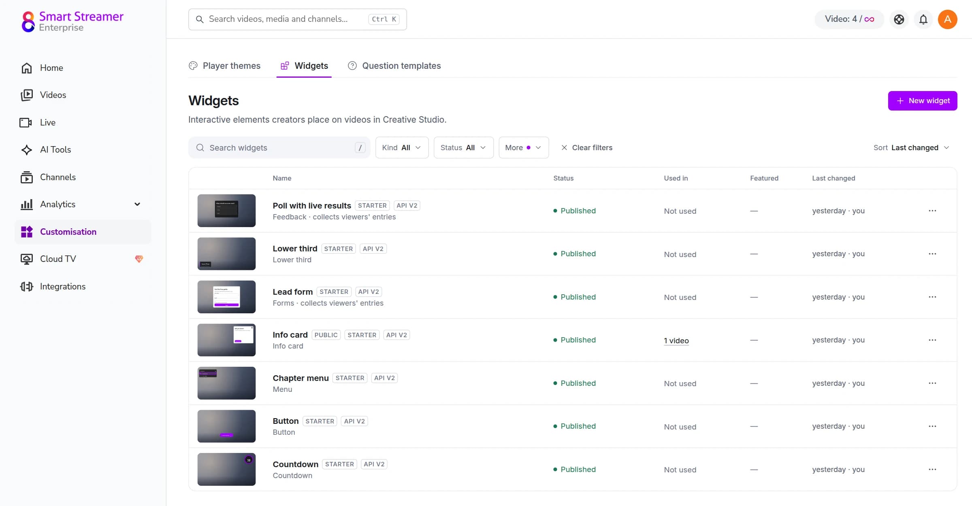This screenshot has height=506, width=972.
Task: Click the New widget button
Action: 922,100
